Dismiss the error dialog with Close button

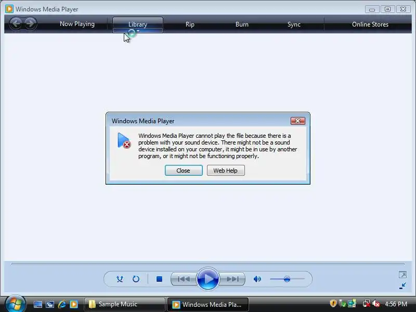pyautogui.click(x=184, y=171)
